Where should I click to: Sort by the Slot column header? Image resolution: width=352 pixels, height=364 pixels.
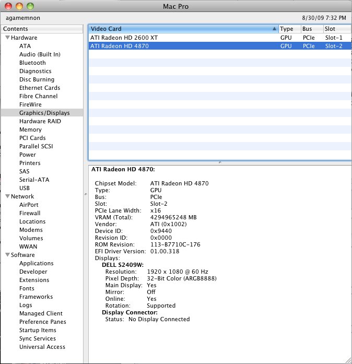pyautogui.click(x=337, y=29)
